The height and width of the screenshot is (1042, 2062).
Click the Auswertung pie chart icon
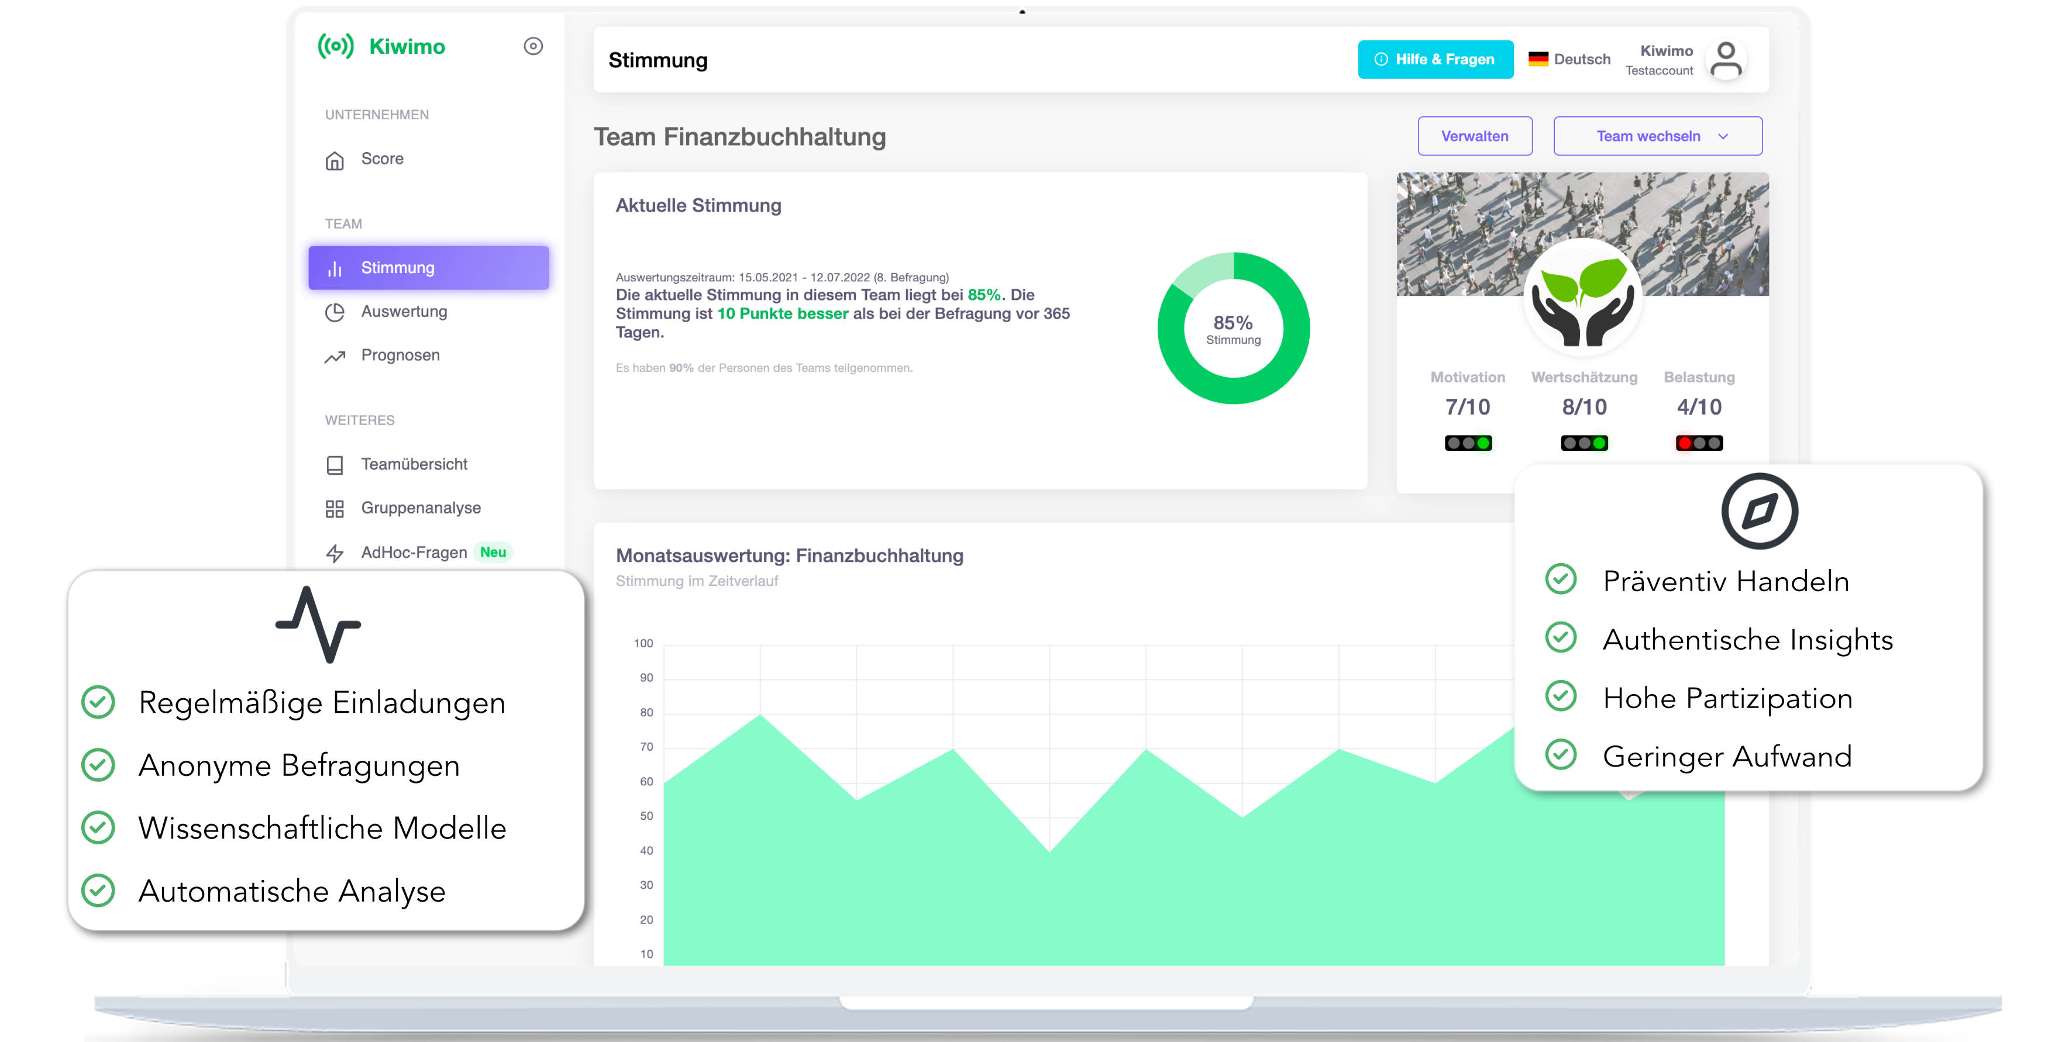335,312
